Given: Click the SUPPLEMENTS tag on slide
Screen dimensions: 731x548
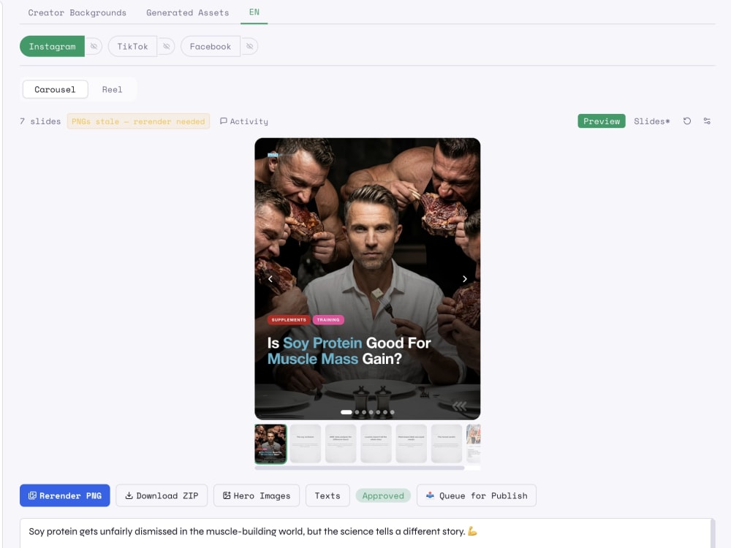Looking at the screenshot, I should [x=289, y=320].
